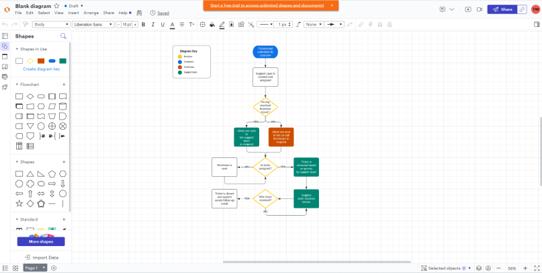This screenshot has width=542, height=273.
Task: Open the Body text style dropdown
Action: tap(52, 25)
